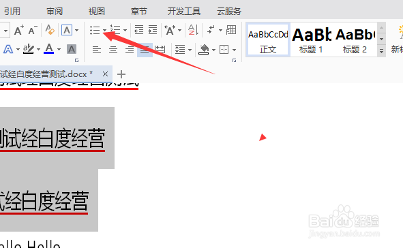
Task: Apply the paragraph shading bucket
Action: tap(204, 50)
